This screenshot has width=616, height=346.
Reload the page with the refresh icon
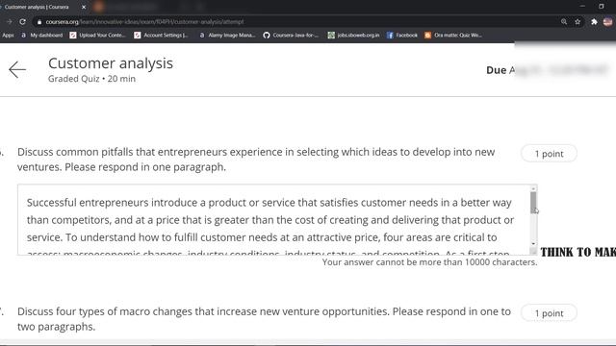pyautogui.click(x=22, y=22)
